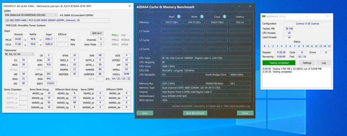This screenshot has height=136, width=347.
Task: Click the tRAS value 51
Action: coord(24,79)
